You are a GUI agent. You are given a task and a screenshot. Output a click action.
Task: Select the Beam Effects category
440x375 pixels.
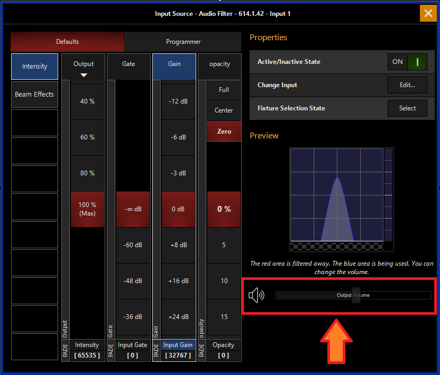[34, 95]
